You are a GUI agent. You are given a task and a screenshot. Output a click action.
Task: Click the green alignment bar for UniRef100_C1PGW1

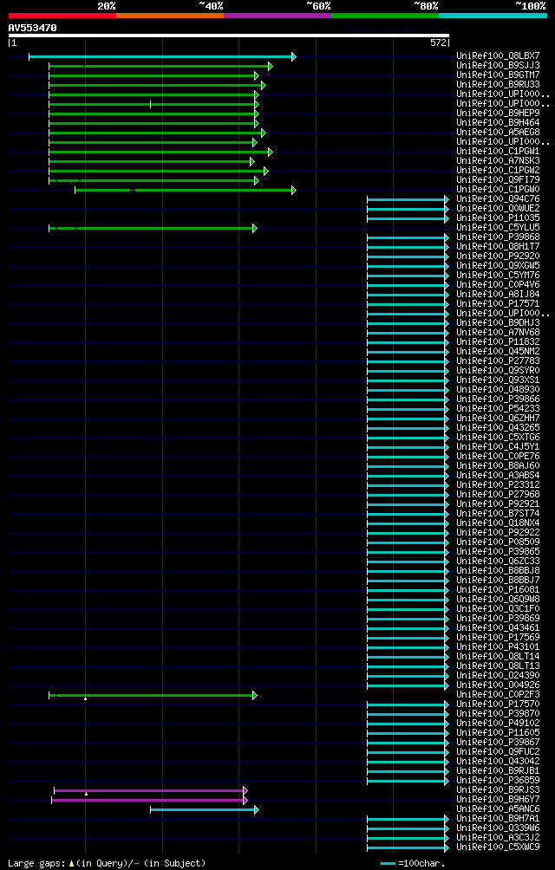point(160,152)
